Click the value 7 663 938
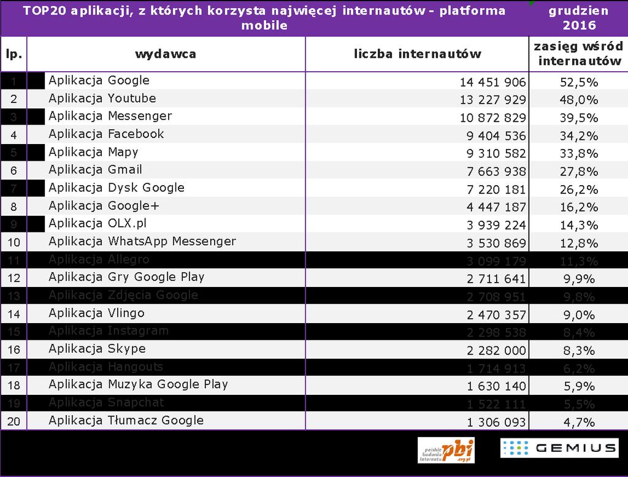 pos(496,172)
